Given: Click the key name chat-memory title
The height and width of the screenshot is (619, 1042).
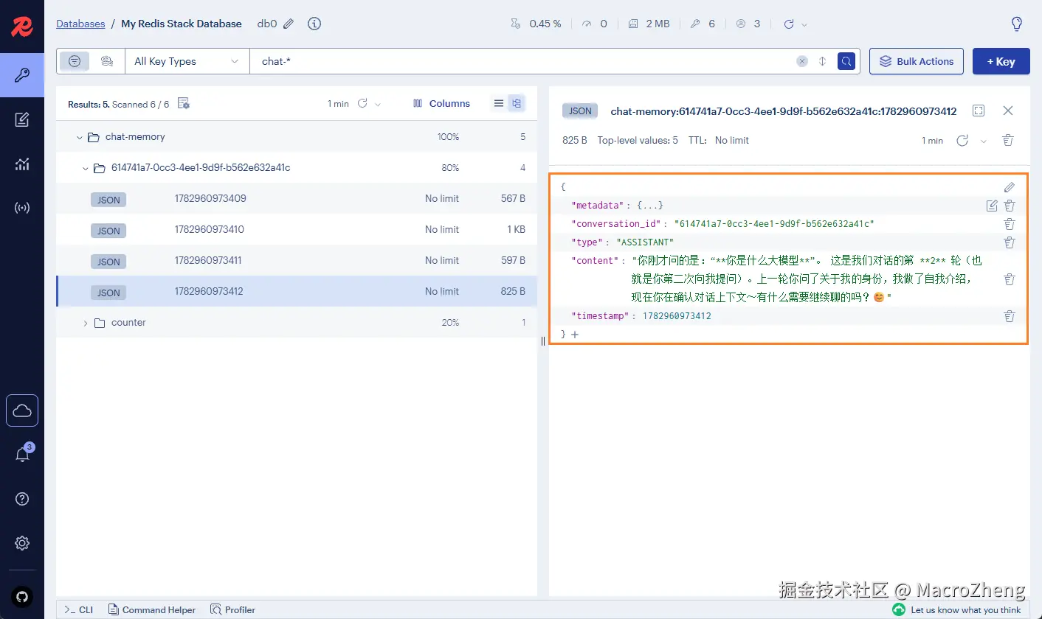Looking at the screenshot, I should 783,111.
